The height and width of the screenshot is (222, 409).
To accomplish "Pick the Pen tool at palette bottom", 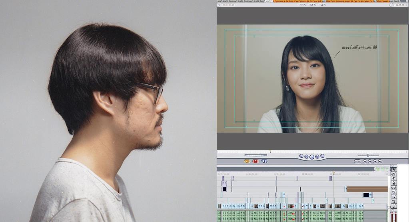I will [394, 206].
